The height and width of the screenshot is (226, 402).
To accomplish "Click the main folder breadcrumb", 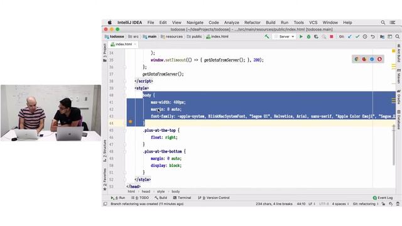I will [x=149, y=36].
